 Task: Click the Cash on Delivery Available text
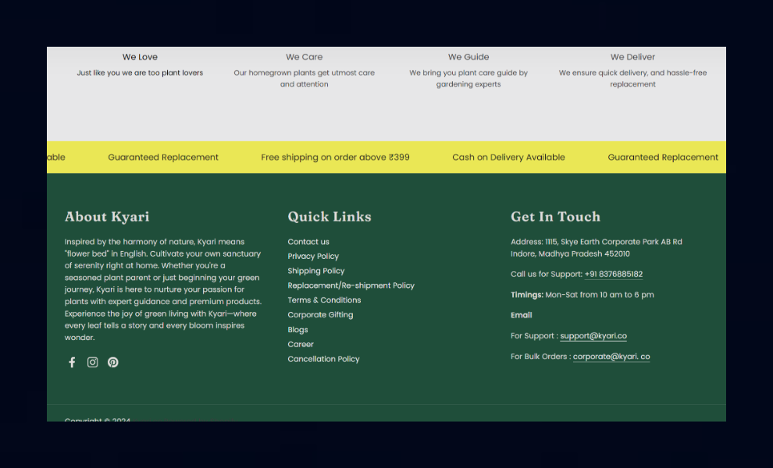pos(509,157)
